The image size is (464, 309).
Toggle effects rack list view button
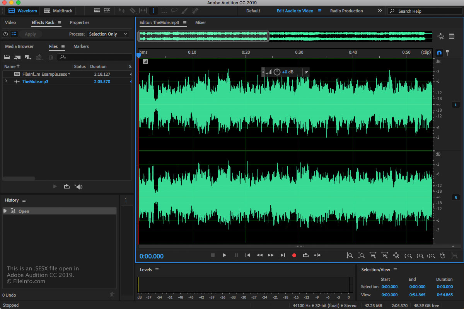tap(14, 34)
